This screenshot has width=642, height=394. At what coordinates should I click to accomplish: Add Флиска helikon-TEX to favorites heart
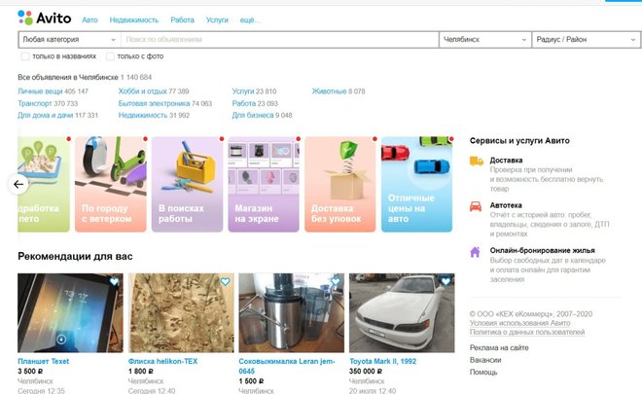(x=225, y=282)
